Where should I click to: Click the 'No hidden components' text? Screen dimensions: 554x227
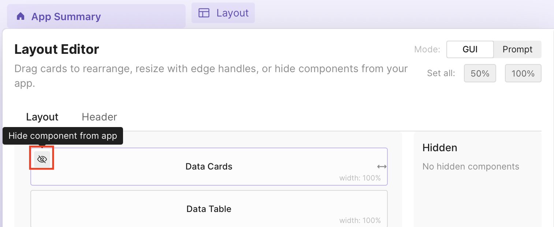pyautogui.click(x=471, y=167)
